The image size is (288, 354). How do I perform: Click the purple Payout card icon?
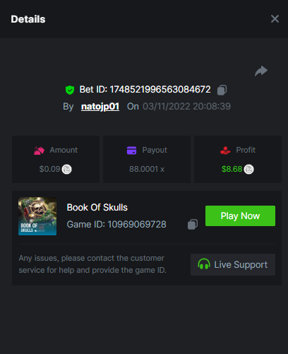coord(131,151)
